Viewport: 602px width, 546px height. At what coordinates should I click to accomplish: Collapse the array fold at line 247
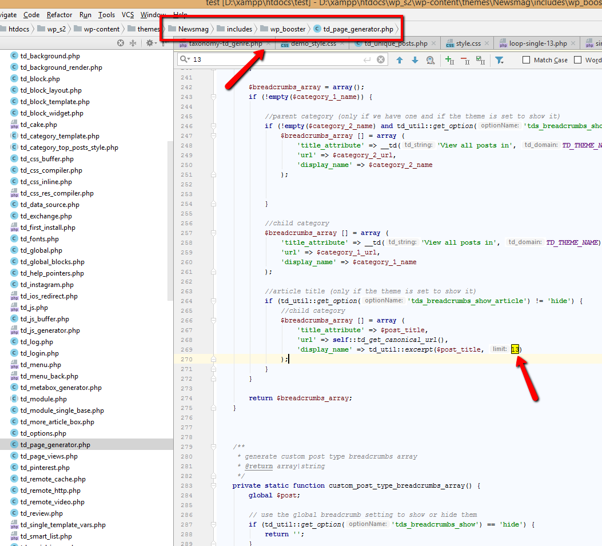coord(213,136)
